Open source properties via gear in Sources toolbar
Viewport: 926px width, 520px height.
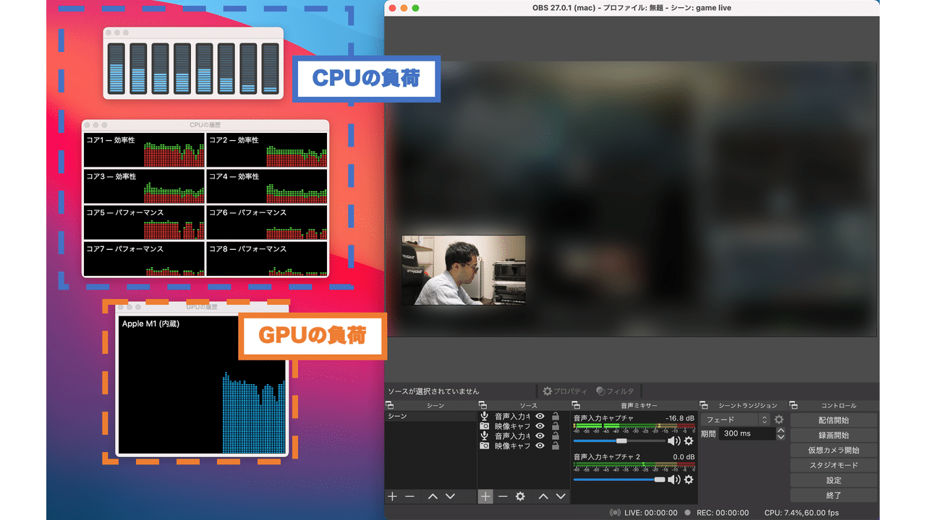(521, 497)
